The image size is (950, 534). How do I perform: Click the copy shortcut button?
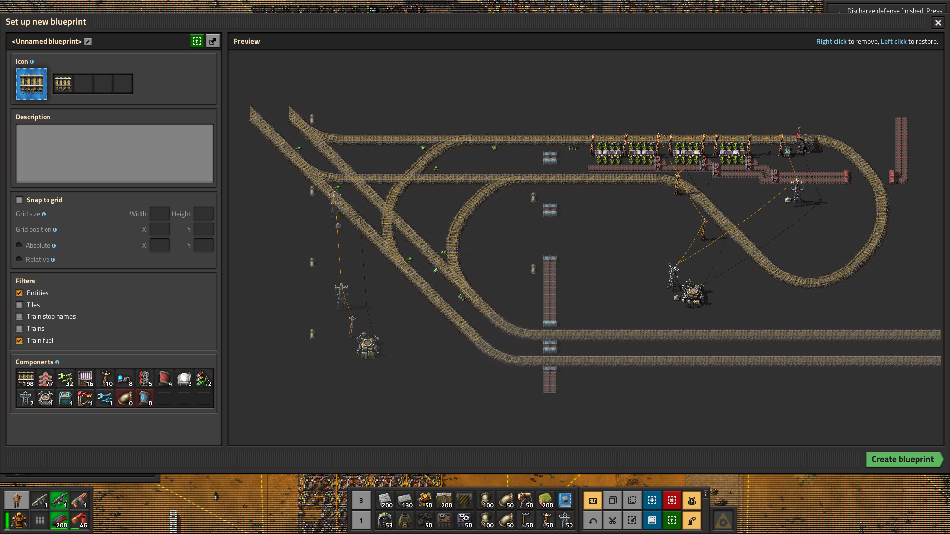[x=613, y=501]
